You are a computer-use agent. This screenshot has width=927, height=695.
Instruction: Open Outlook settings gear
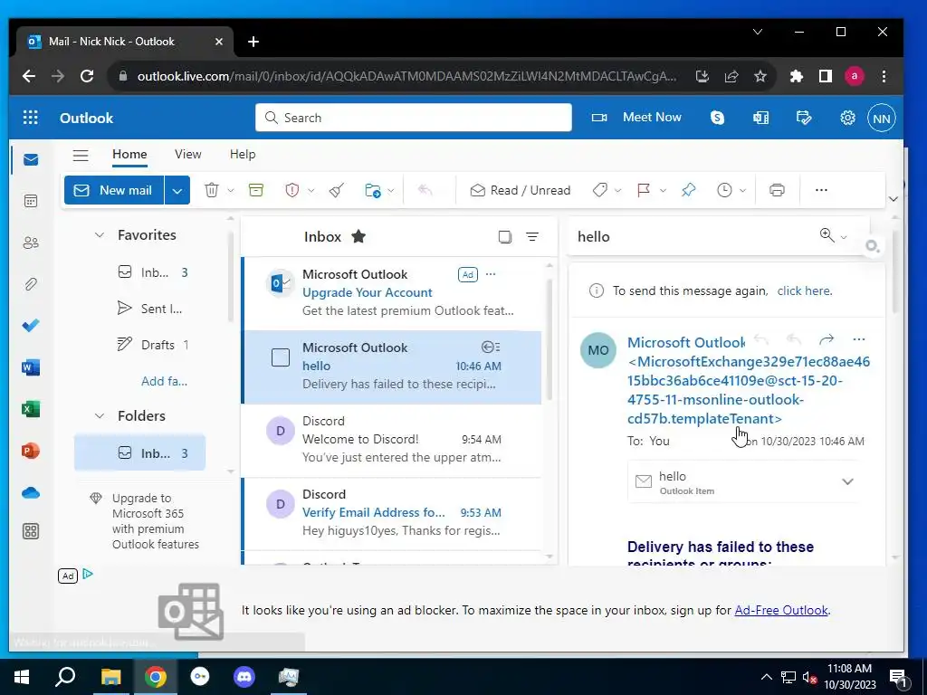coord(847,118)
